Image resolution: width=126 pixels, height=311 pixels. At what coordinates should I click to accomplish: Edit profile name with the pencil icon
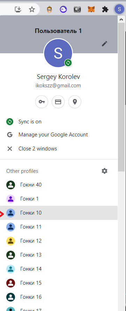(x=104, y=43)
